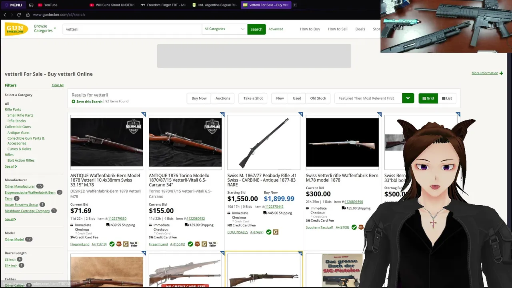
Task: Select the vetterli For Sale tab
Action: [266, 5]
